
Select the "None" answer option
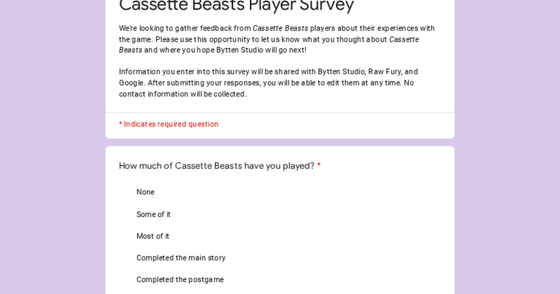[x=145, y=192]
